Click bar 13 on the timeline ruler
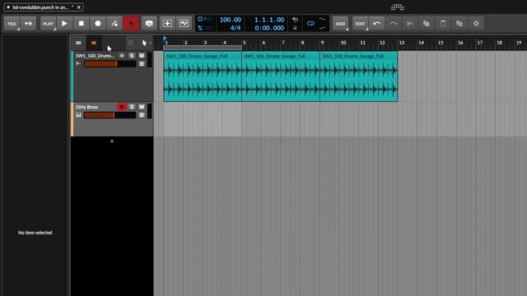The height and width of the screenshot is (296, 527). [x=402, y=43]
